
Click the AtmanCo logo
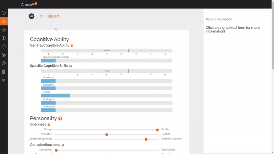point(29,4)
